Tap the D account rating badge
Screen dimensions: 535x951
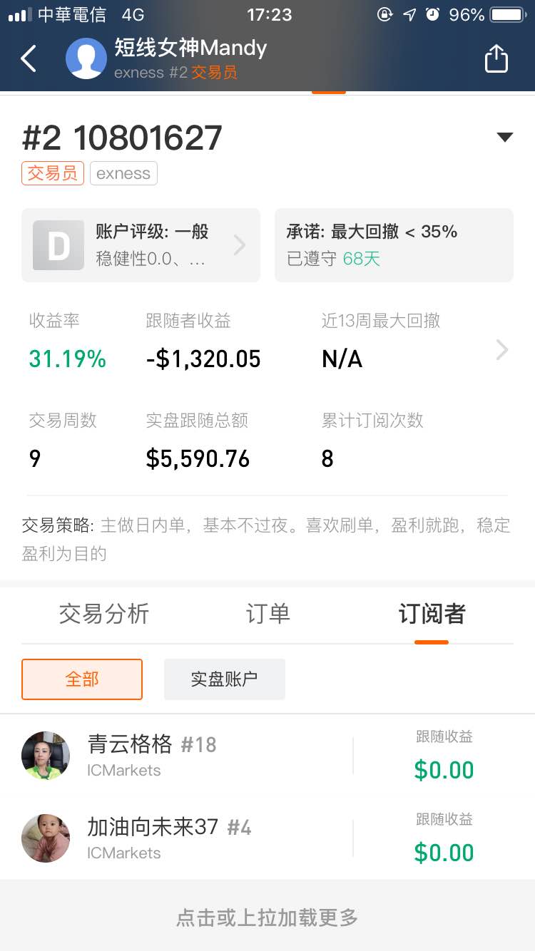[x=58, y=245]
